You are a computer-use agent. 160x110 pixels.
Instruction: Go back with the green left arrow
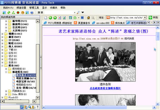pos(50,18)
